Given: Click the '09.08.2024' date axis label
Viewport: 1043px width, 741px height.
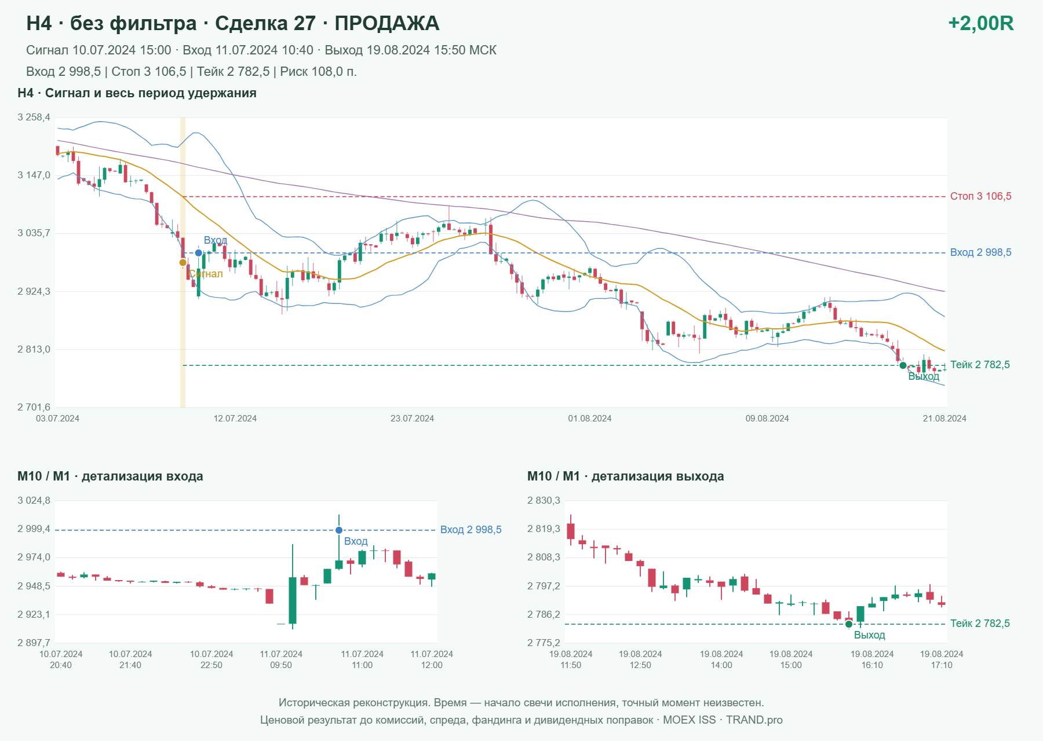Looking at the screenshot, I should [767, 419].
